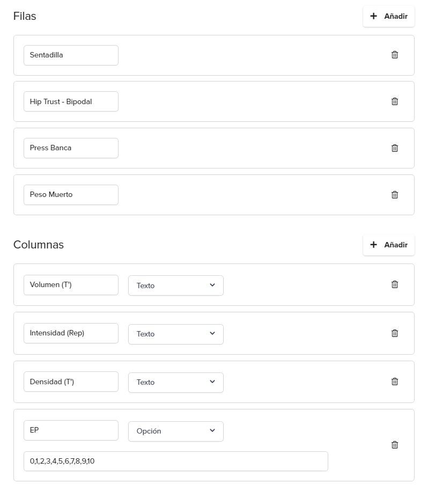The width and height of the screenshot is (428, 491).
Task: Edit the Volumen (T') column name
Action: 71,285
